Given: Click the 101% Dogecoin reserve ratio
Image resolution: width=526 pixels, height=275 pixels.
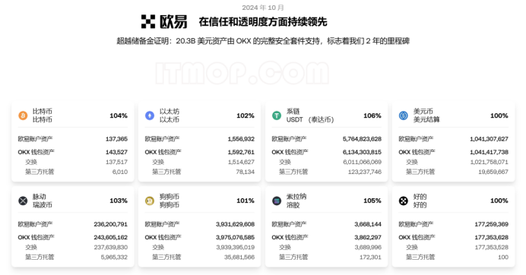Looking at the screenshot, I should 246,201.
